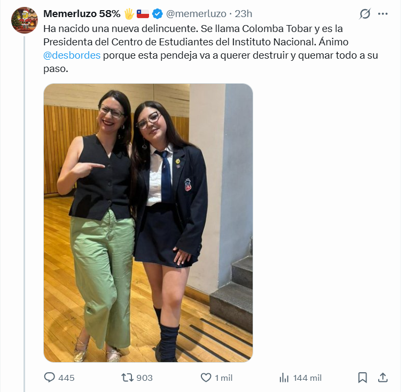This screenshot has height=392, width=406.
Task: Open the view analytics bar chart icon
Action: pyautogui.click(x=284, y=378)
